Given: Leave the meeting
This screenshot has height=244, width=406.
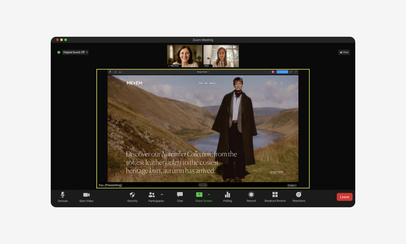Looking at the screenshot, I should coord(344,197).
